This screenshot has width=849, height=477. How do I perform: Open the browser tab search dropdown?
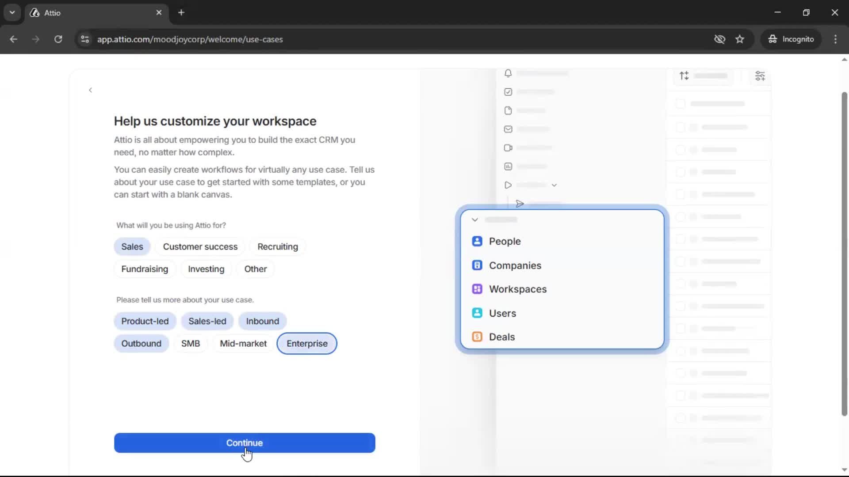(x=12, y=12)
